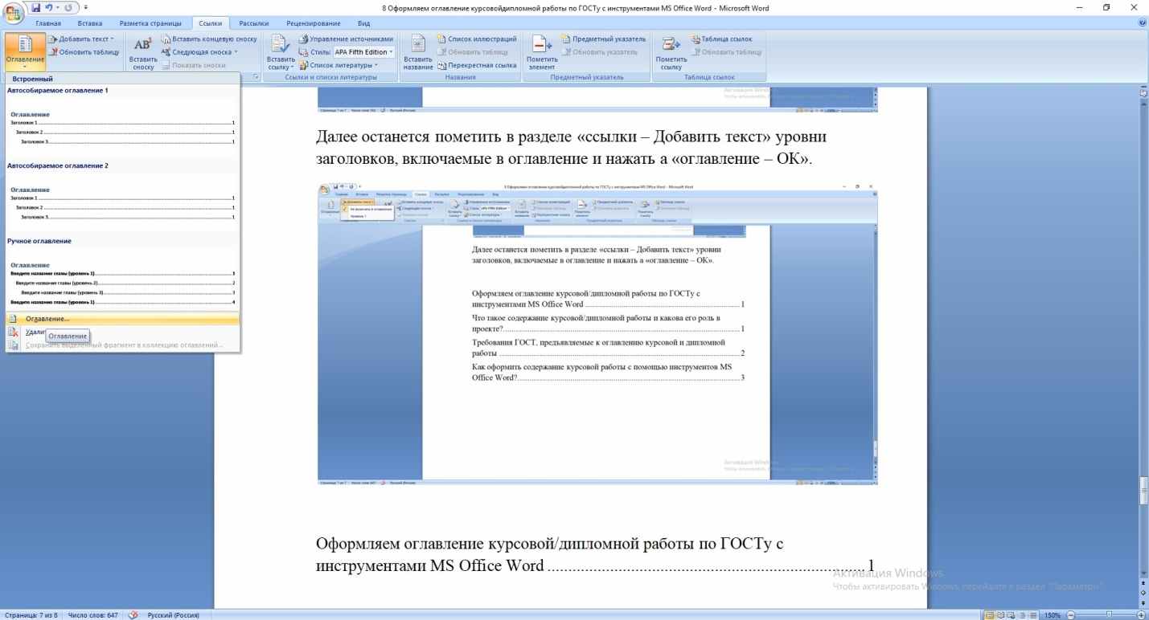
Task: Click the Previous Page double-arrow button
Action: click(1143, 582)
